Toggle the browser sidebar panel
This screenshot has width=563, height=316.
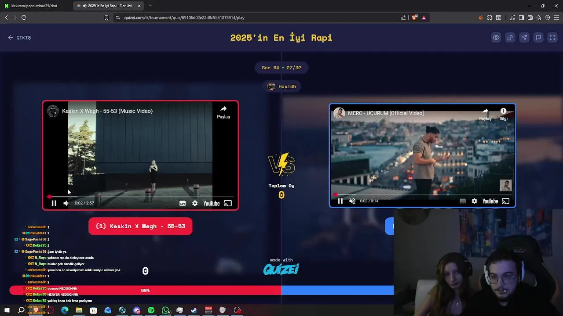(521, 18)
